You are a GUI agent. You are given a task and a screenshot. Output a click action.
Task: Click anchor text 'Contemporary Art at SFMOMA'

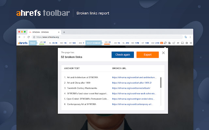[82, 104]
